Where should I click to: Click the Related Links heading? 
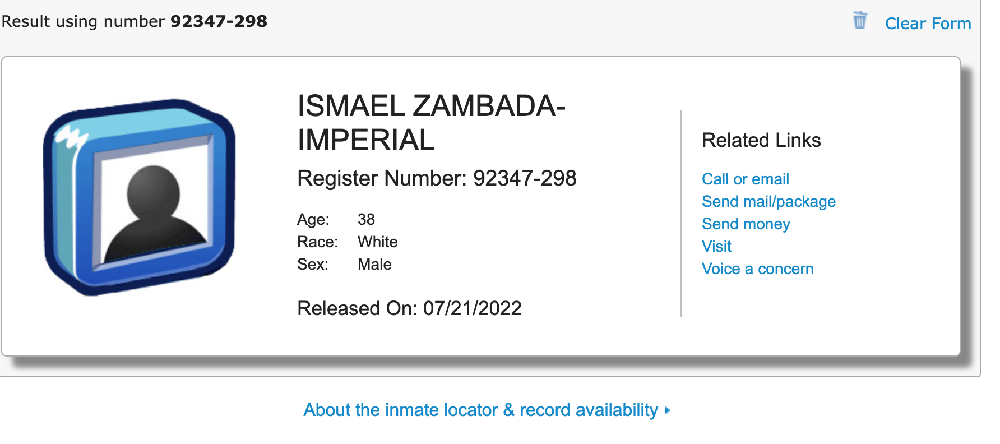point(761,140)
